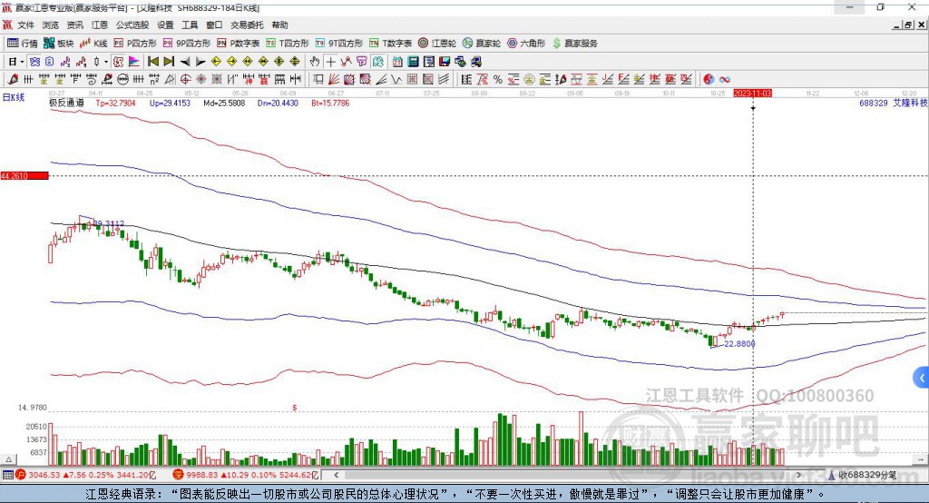The width and height of the screenshot is (929, 503).
Task: Launch the 赢家轮 wheel tool
Action: 482,44
